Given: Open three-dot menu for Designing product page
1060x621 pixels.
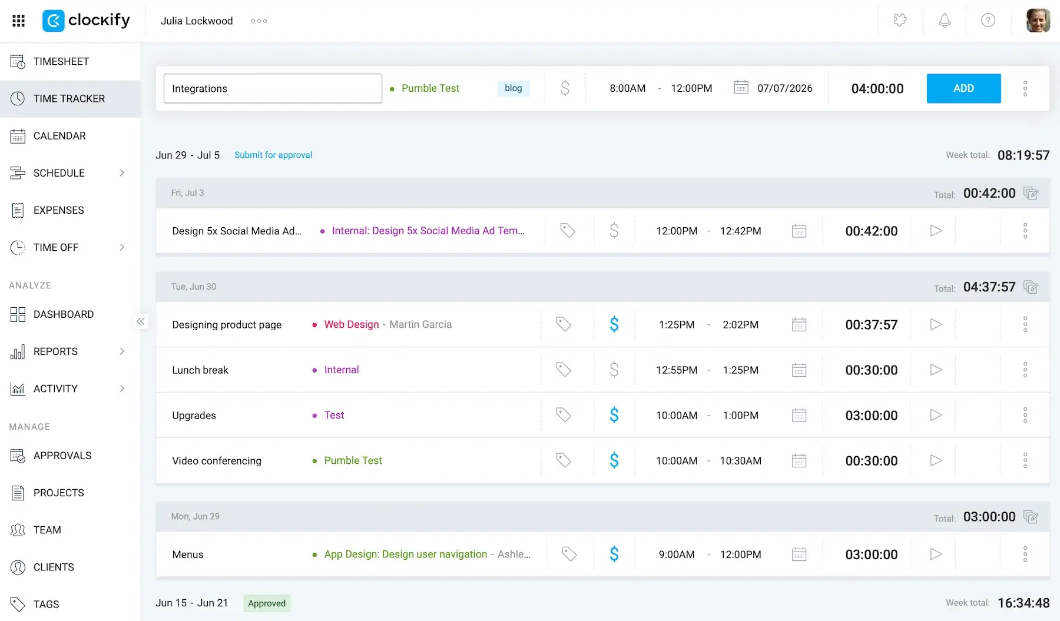Looking at the screenshot, I should coord(1025,324).
